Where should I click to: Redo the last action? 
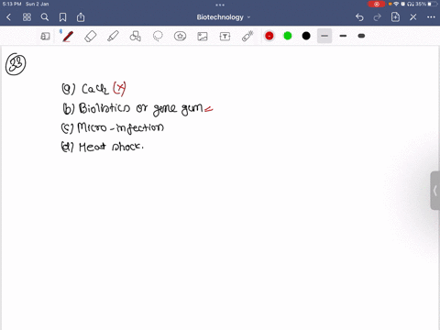click(378, 17)
